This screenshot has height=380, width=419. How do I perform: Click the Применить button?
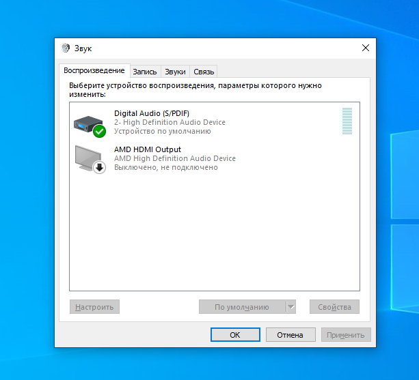pos(346,335)
